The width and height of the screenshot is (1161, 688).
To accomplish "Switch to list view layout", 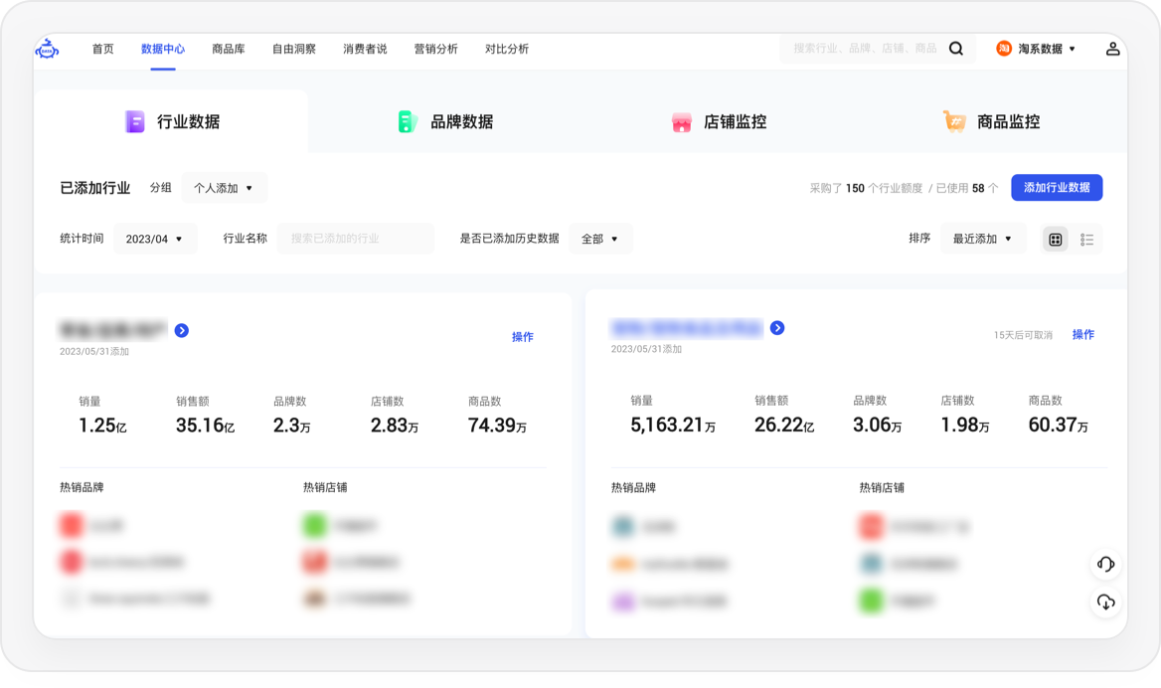I will (1086, 240).
